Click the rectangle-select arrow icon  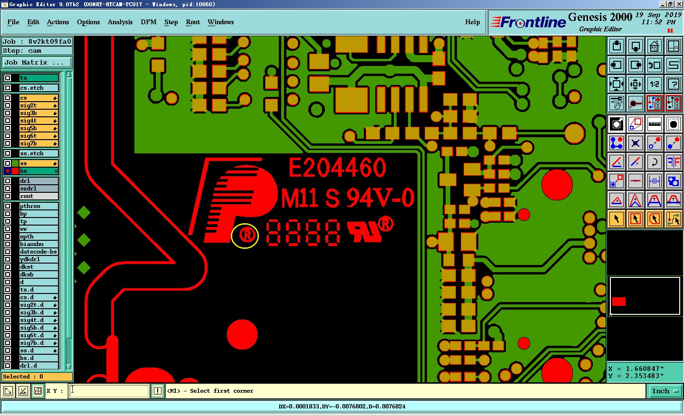636,219
